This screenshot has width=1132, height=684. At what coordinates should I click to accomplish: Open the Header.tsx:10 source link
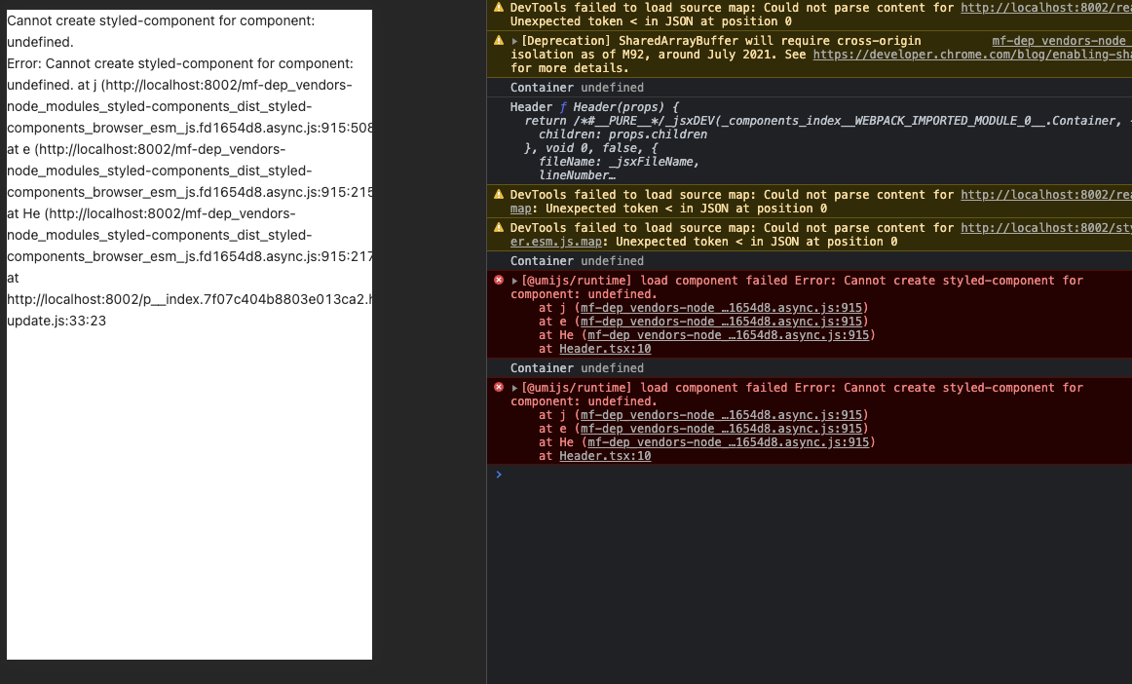coord(603,349)
